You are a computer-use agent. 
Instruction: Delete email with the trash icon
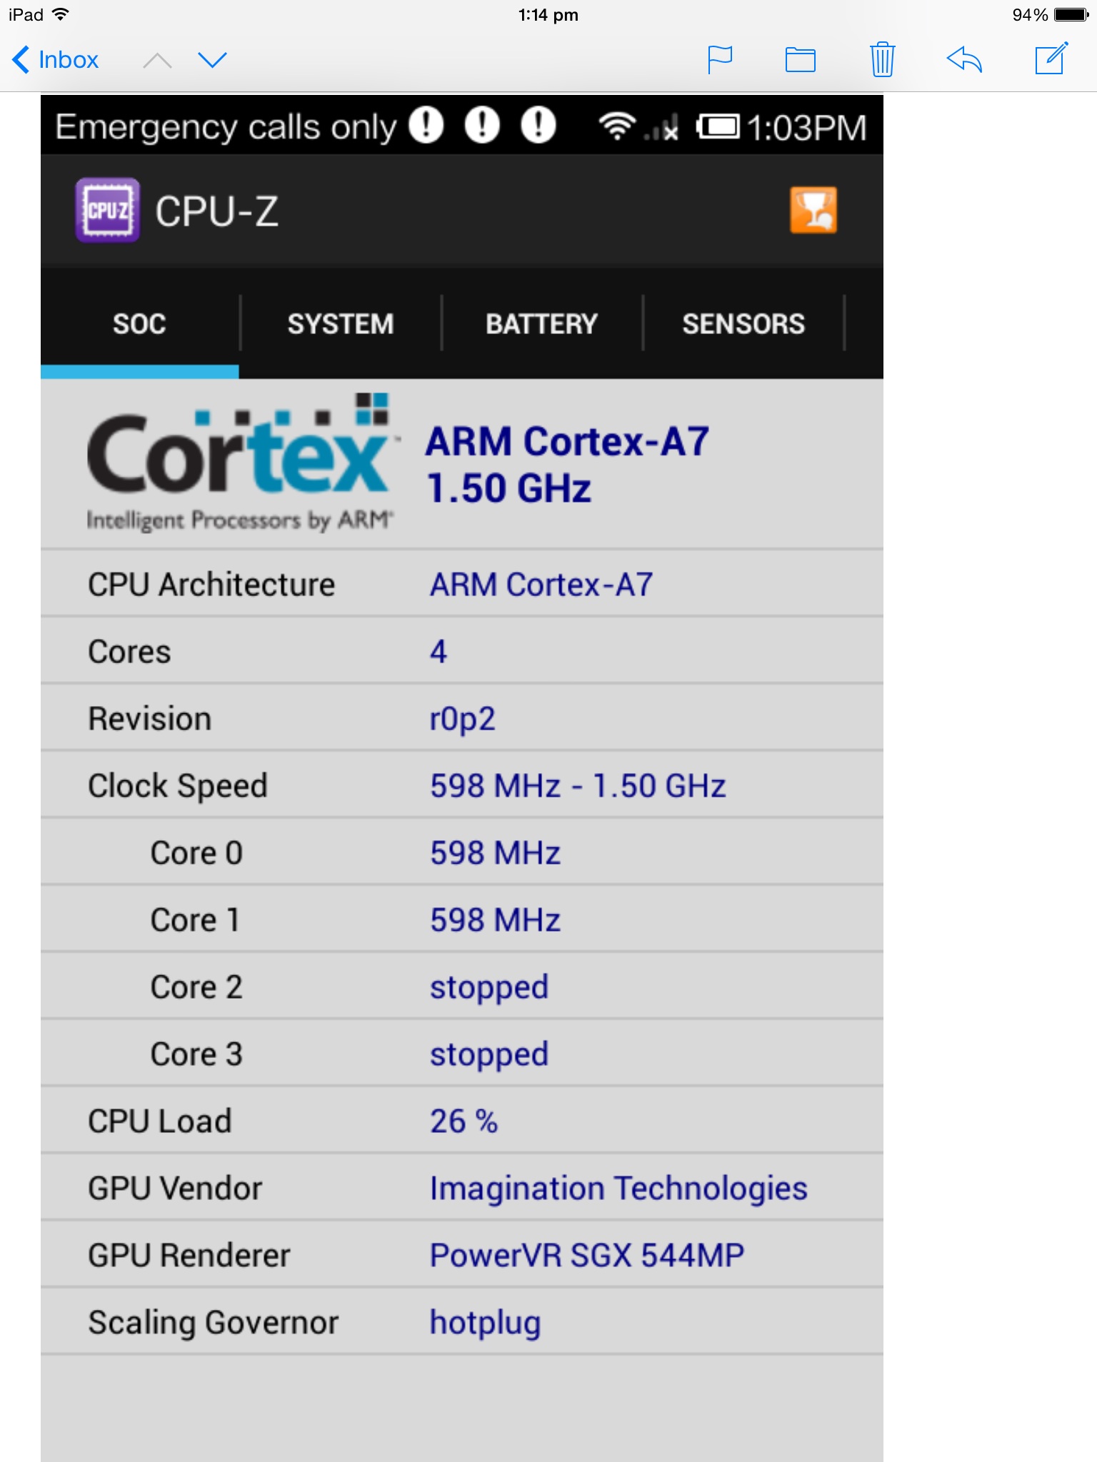point(882,59)
